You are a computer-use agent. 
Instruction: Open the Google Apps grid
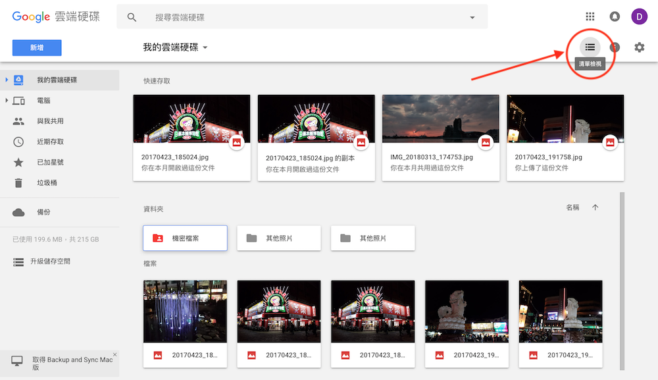pos(590,16)
